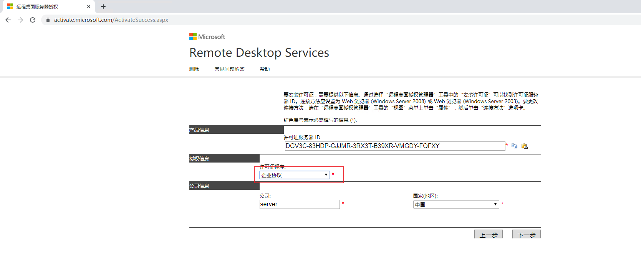Image resolution: width=641 pixels, height=253 pixels.
Task: Click the browser back arrow
Action: (x=8, y=20)
